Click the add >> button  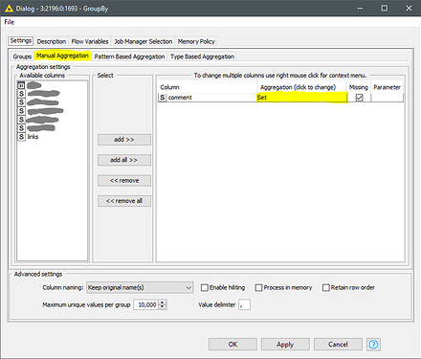pos(124,140)
